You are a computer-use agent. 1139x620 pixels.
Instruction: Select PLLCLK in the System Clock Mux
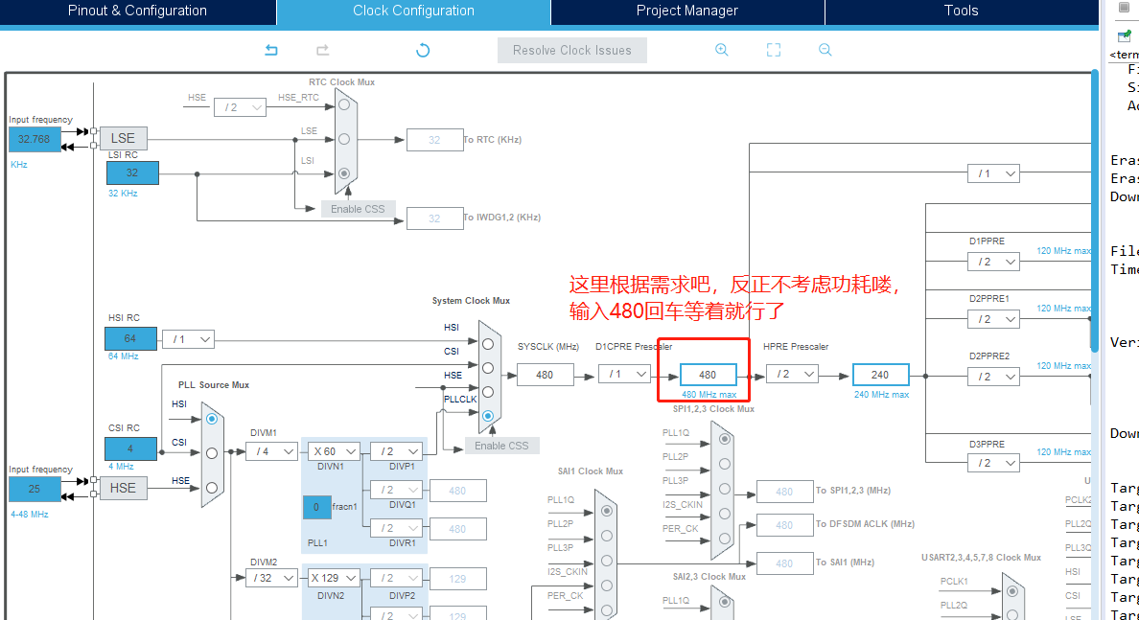[488, 416]
